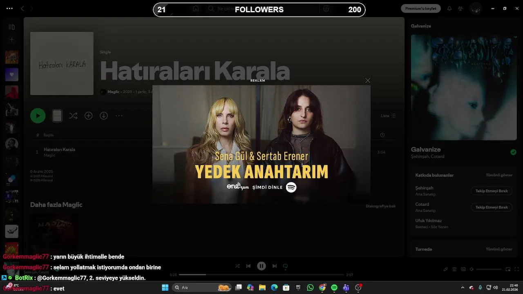Open Diskografiye bak link

point(381,206)
